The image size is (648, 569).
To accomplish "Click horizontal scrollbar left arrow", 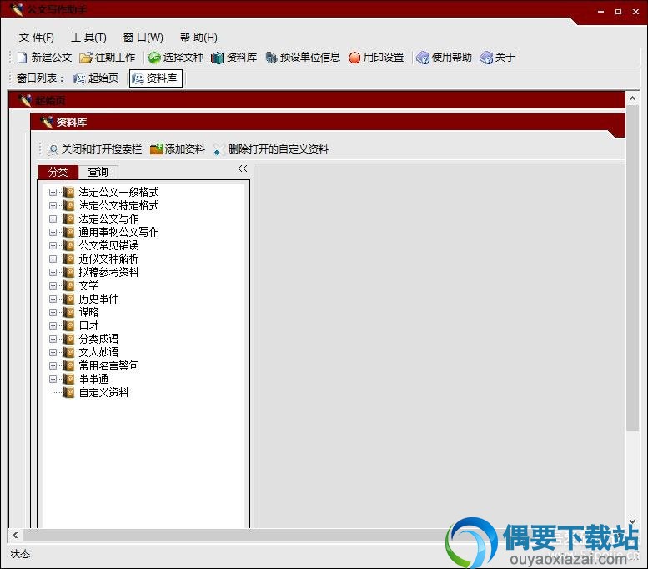I will pos(15,535).
